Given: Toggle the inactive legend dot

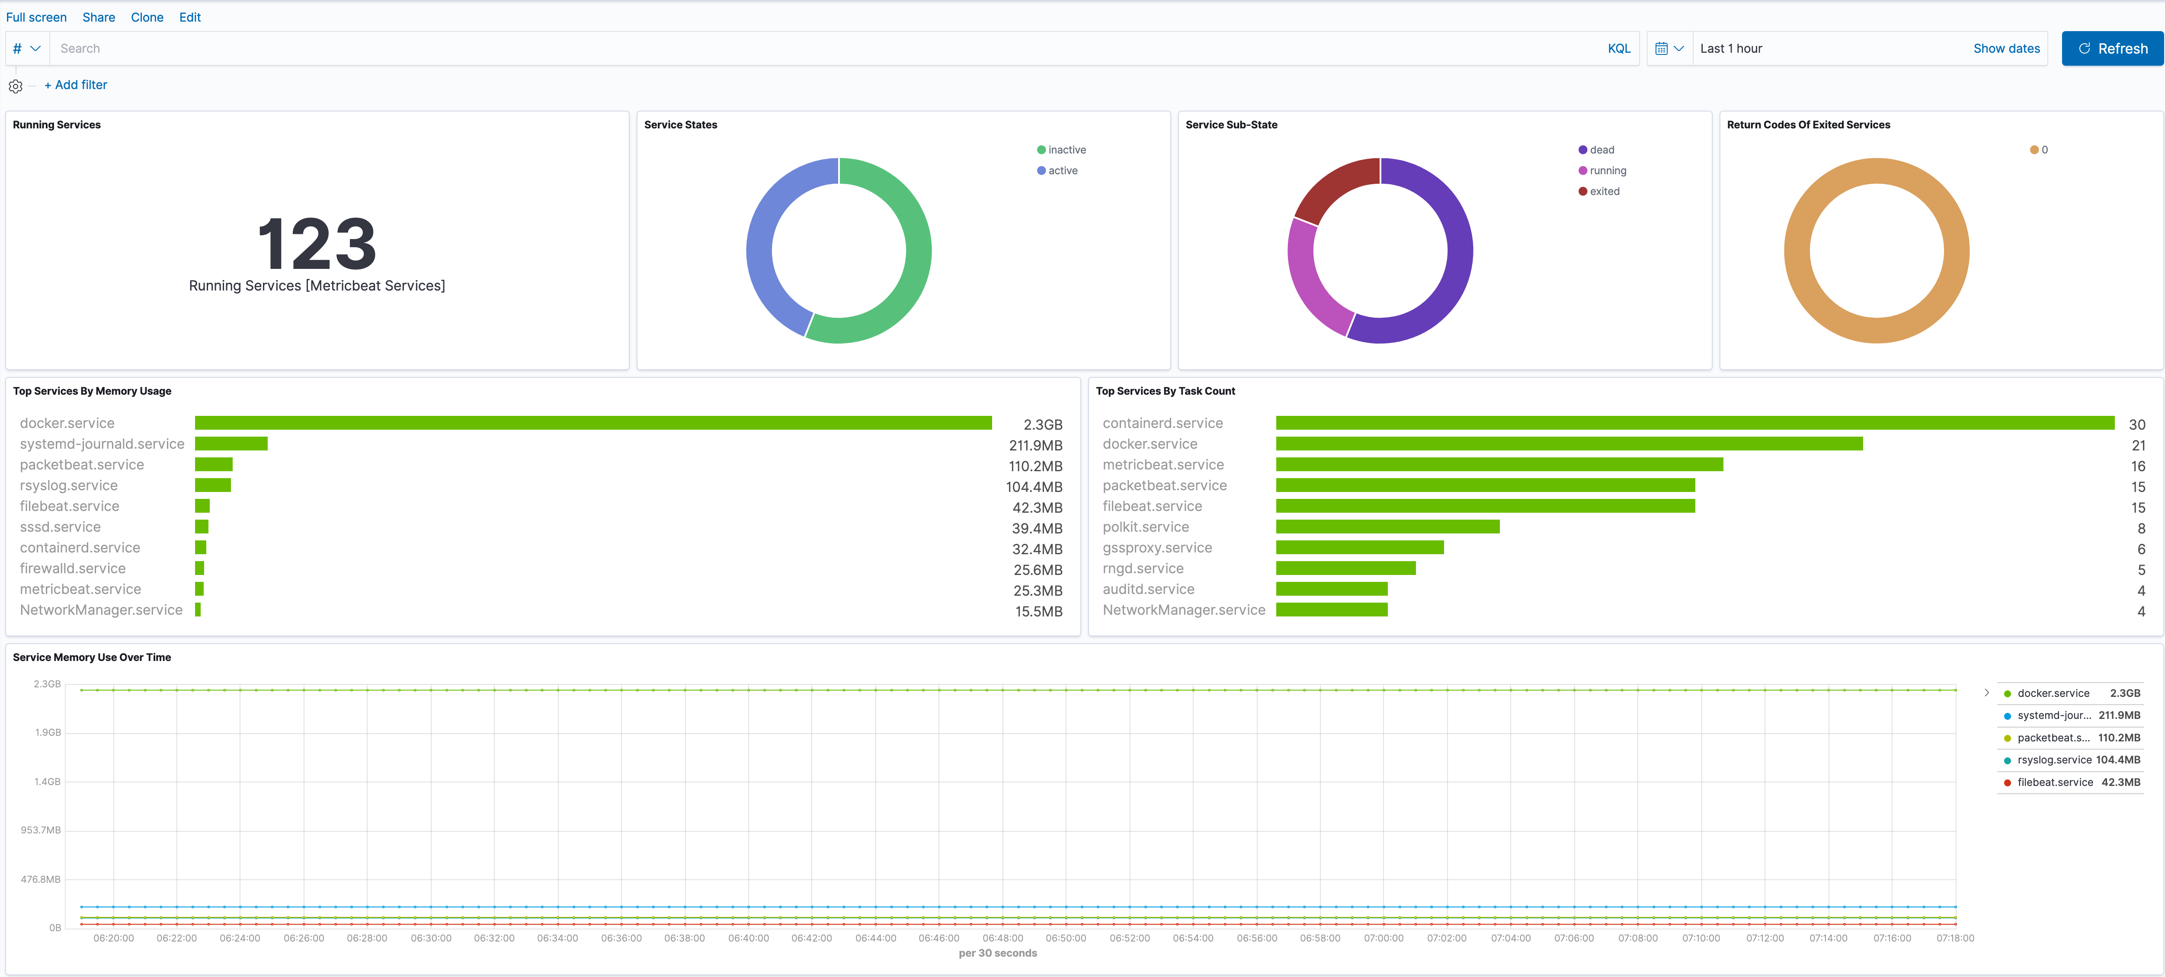Looking at the screenshot, I should pos(1041,150).
